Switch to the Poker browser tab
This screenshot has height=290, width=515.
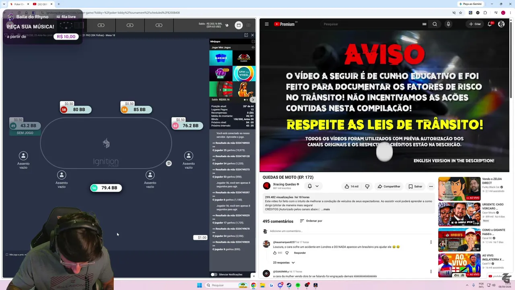point(19,4)
